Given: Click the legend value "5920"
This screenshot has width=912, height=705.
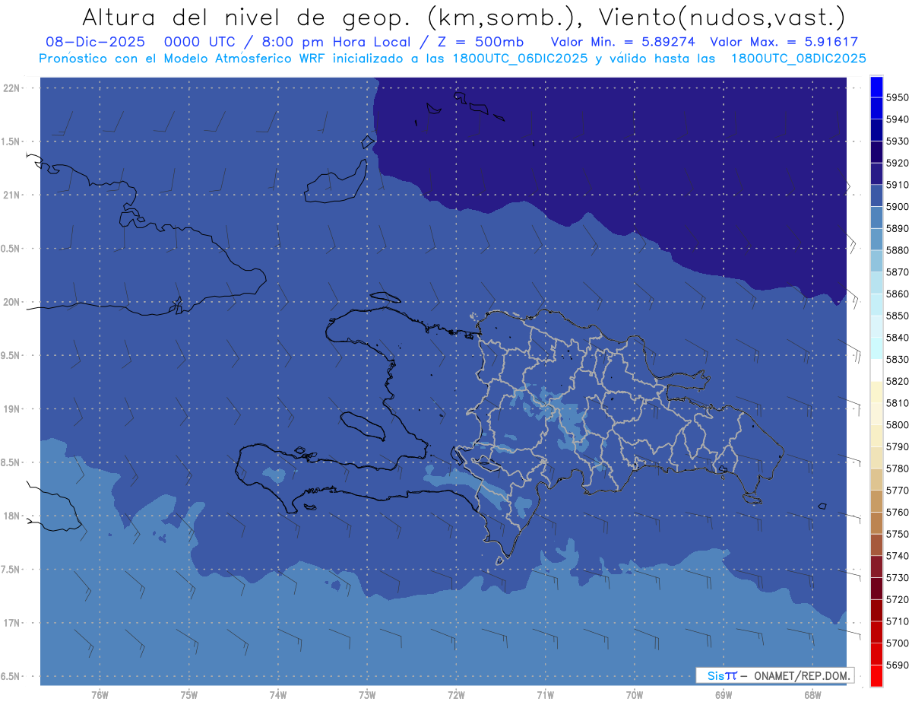Looking at the screenshot, I should point(897,163).
